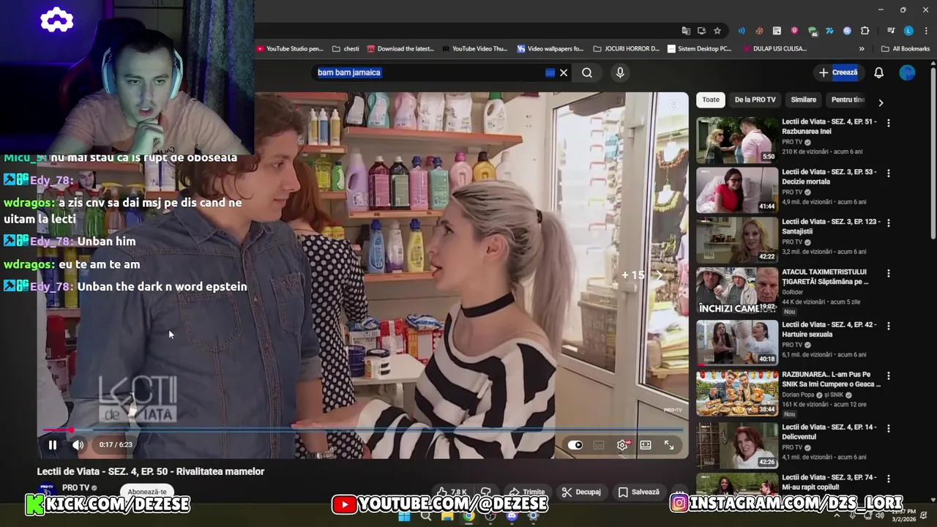Open the YouTube account avatar menu

point(907,72)
